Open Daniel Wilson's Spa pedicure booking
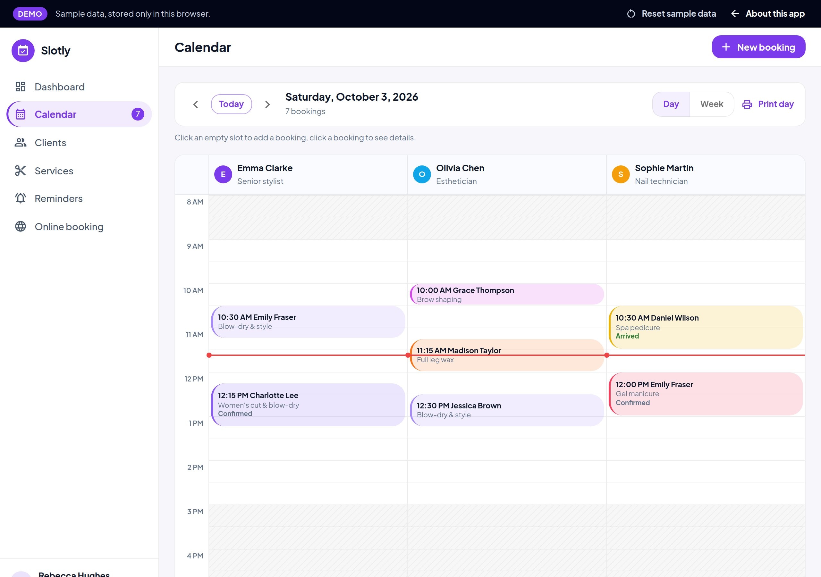The image size is (821, 577). (706, 327)
